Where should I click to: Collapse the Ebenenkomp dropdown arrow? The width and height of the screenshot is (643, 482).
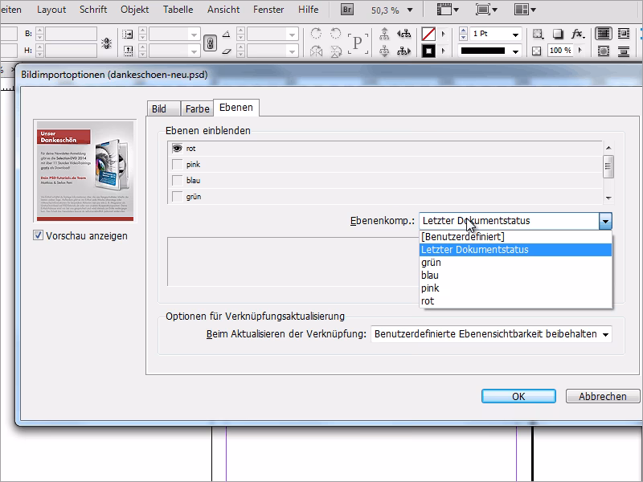point(605,221)
